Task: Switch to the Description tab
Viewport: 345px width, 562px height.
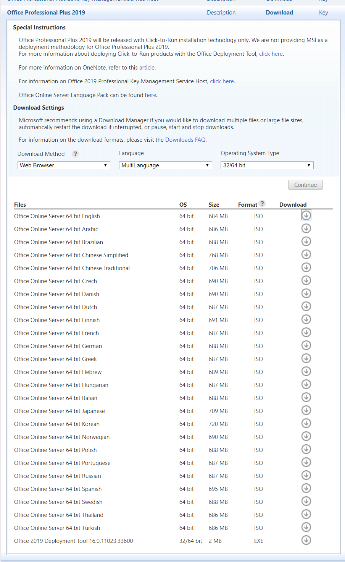Action: 221,13
